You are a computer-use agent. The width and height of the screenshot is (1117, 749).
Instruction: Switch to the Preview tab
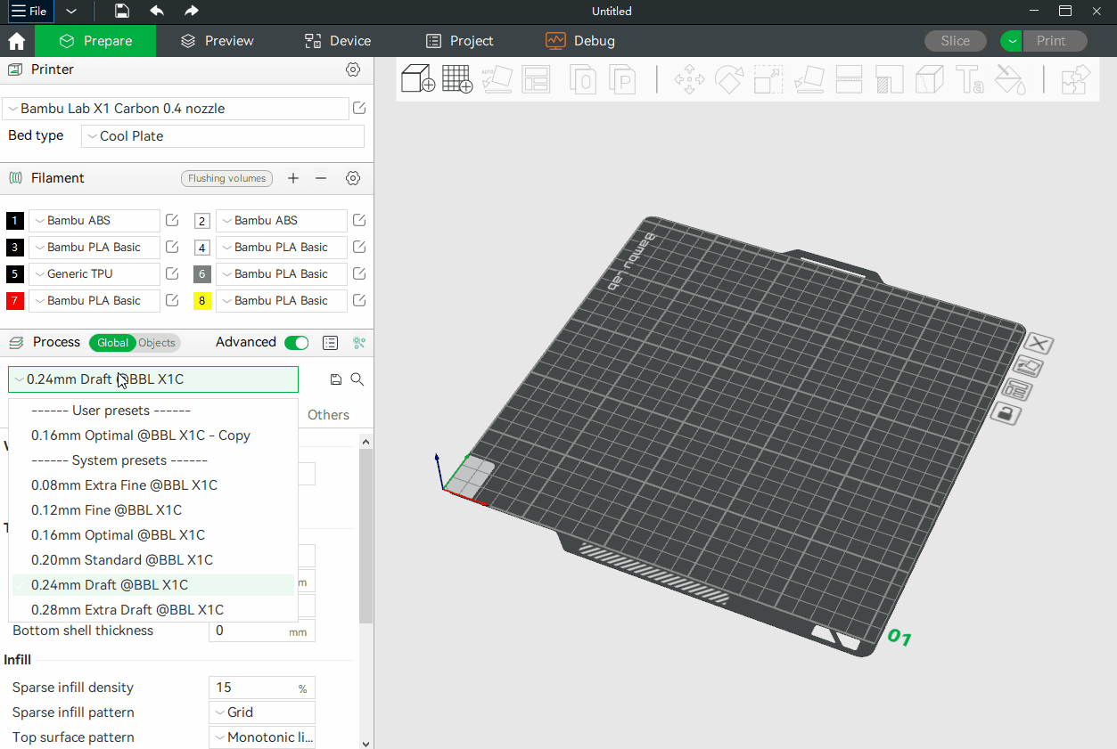click(217, 41)
